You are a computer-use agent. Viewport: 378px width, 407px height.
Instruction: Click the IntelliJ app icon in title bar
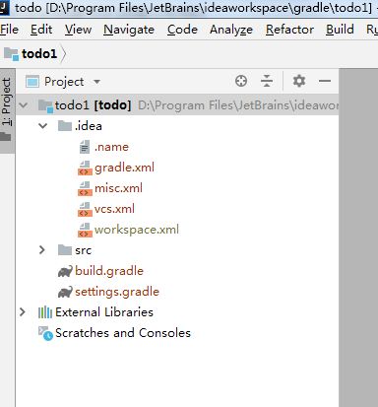tap(4, 7)
